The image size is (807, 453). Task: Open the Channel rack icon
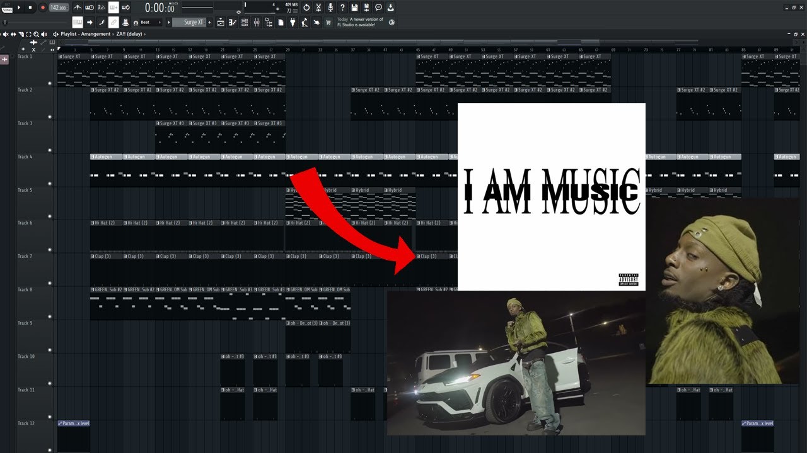[x=245, y=22]
